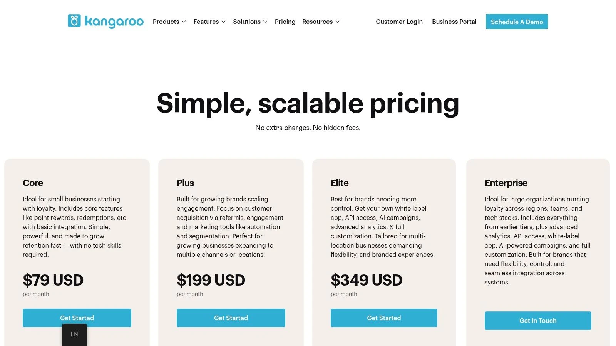Expand the Solutions menu chevron

coord(265,22)
